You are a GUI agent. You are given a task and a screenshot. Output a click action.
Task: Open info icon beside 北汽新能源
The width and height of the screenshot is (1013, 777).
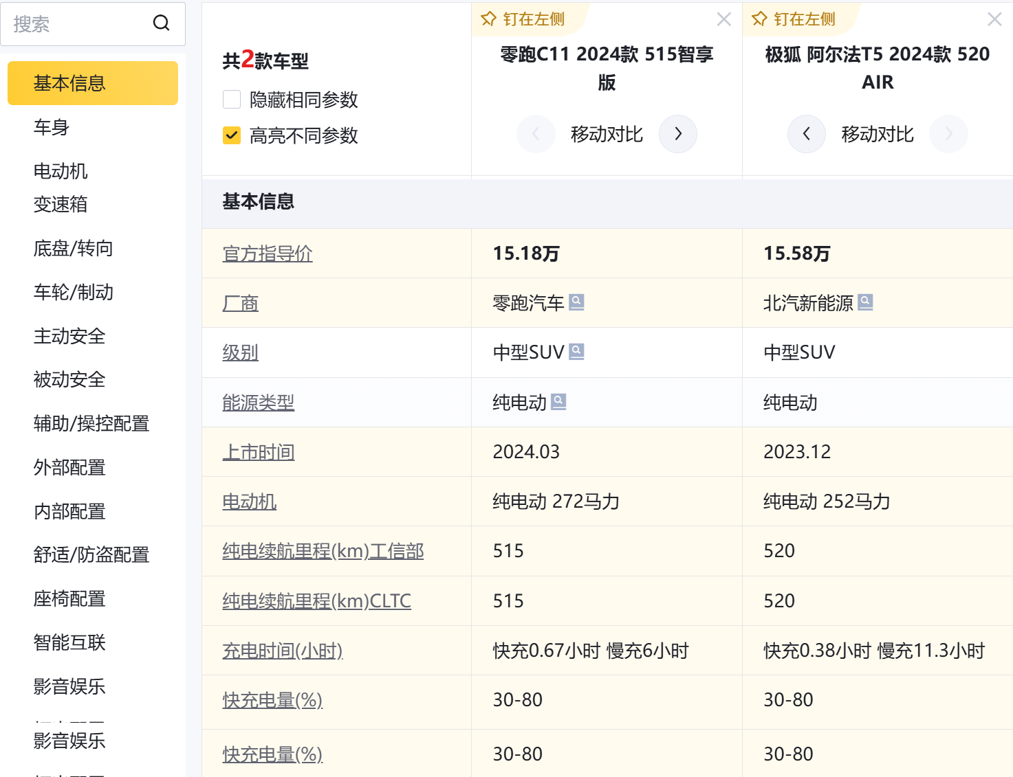pyautogui.click(x=866, y=302)
